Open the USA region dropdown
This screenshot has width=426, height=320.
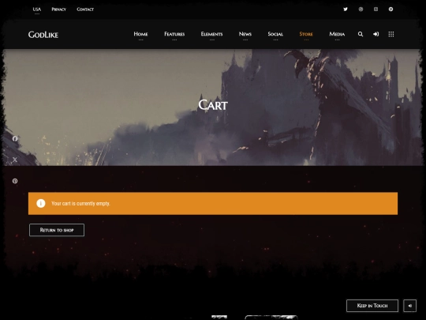point(37,9)
